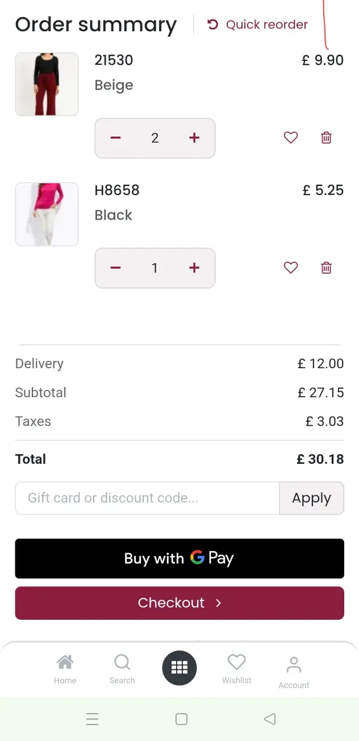Go to the Home tab
Viewport: 359px width, 741px height.
pyautogui.click(x=65, y=669)
